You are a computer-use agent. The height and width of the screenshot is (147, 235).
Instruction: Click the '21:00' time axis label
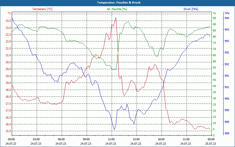point(186,139)
